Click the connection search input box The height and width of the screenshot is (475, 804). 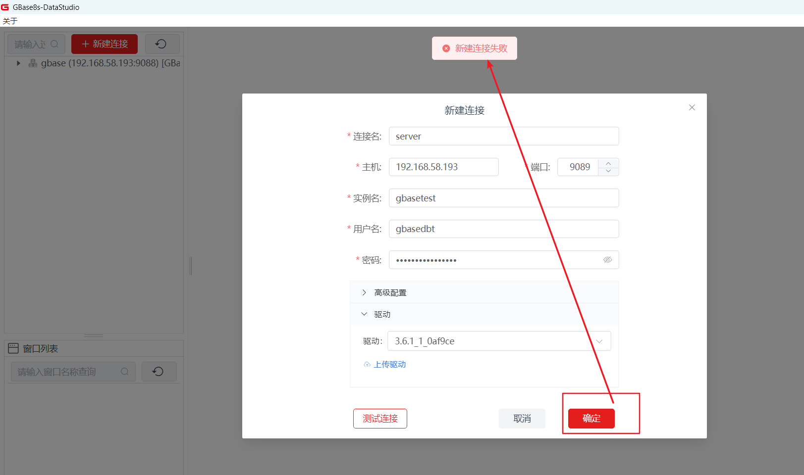click(x=36, y=44)
